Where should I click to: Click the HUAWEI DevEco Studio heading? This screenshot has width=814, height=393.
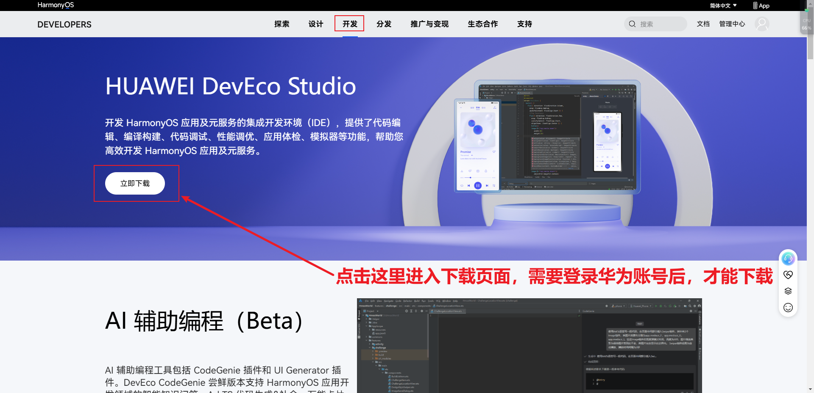(x=231, y=86)
